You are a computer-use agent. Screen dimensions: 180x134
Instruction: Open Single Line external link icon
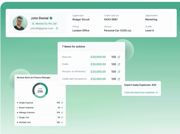62,117
